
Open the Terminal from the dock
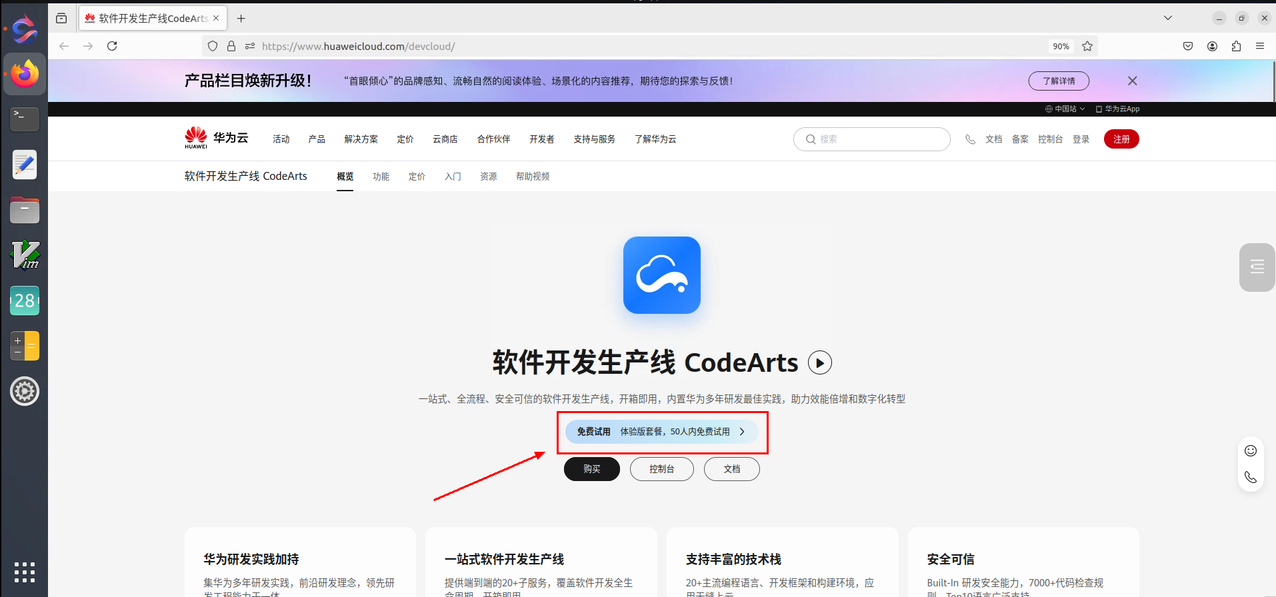click(25, 119)
